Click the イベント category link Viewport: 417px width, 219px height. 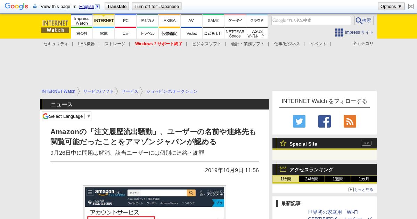pyautogui.click(x=318, y=44)
